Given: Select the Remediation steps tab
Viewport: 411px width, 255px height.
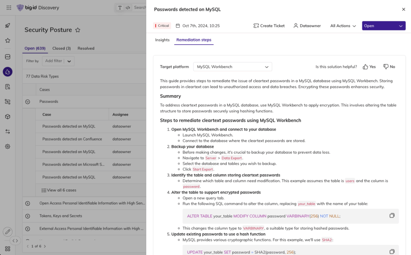Looking at the screenshot, I should (x=194, y=40).
